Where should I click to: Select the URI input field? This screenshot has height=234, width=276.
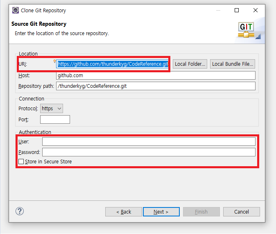(113, 64)
